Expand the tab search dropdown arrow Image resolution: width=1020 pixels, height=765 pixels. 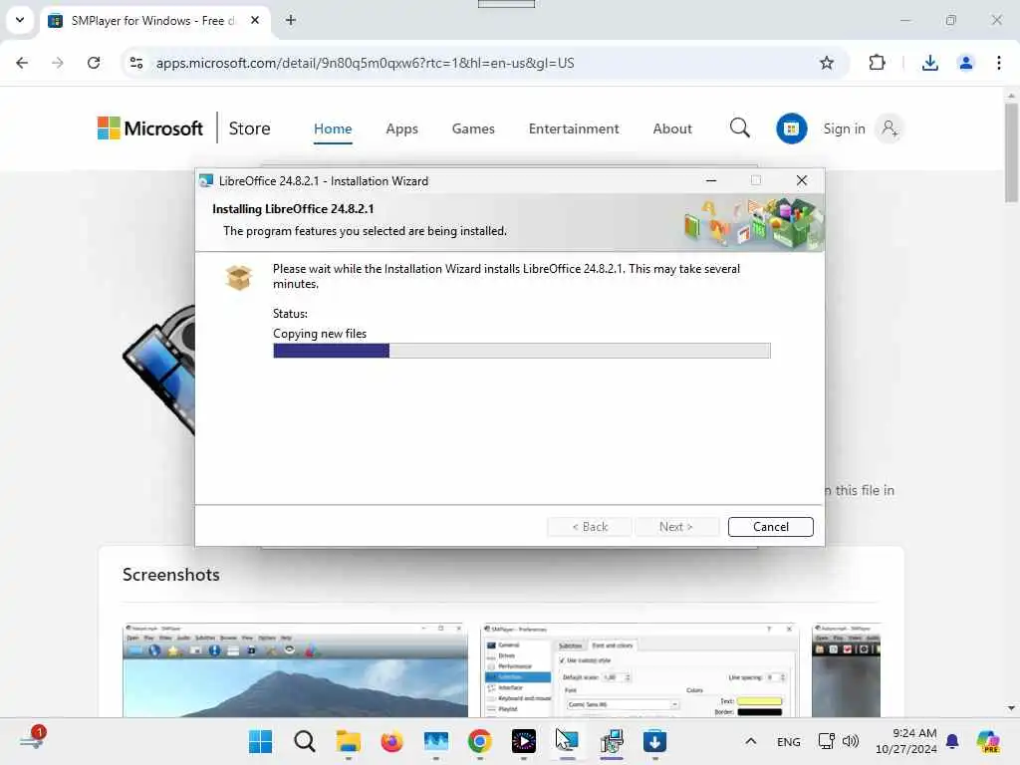pos(20,20)
